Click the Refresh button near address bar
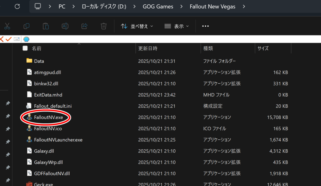Image resolution: width=321 pixels, height=186 pixels. (x=17, y=7)
